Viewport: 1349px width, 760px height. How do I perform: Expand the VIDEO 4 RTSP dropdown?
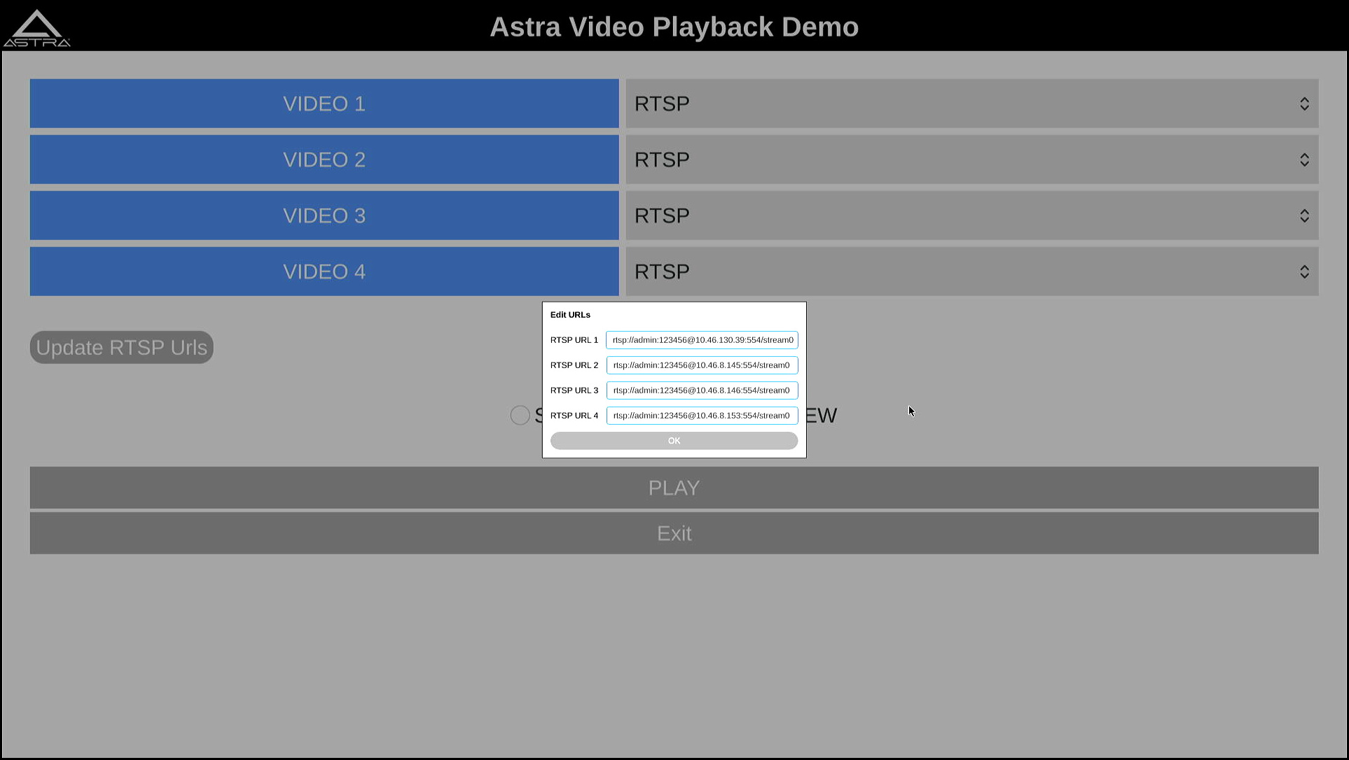tap(1306, 272)
